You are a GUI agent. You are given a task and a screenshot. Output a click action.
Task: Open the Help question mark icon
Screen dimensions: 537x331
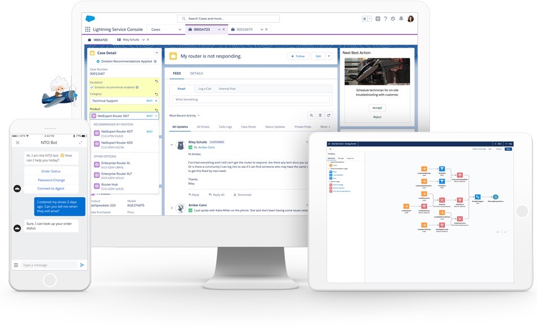coord(385,19)
